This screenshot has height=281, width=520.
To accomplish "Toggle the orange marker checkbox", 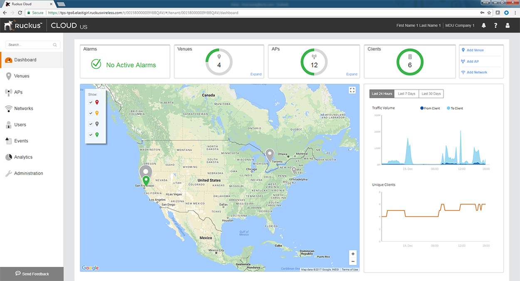I will 91,113.
